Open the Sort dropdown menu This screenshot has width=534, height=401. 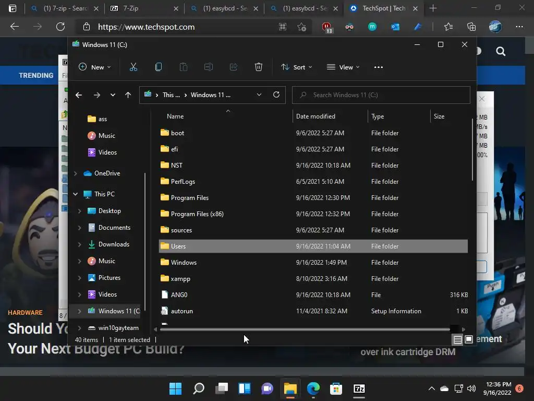coord(296,67)
